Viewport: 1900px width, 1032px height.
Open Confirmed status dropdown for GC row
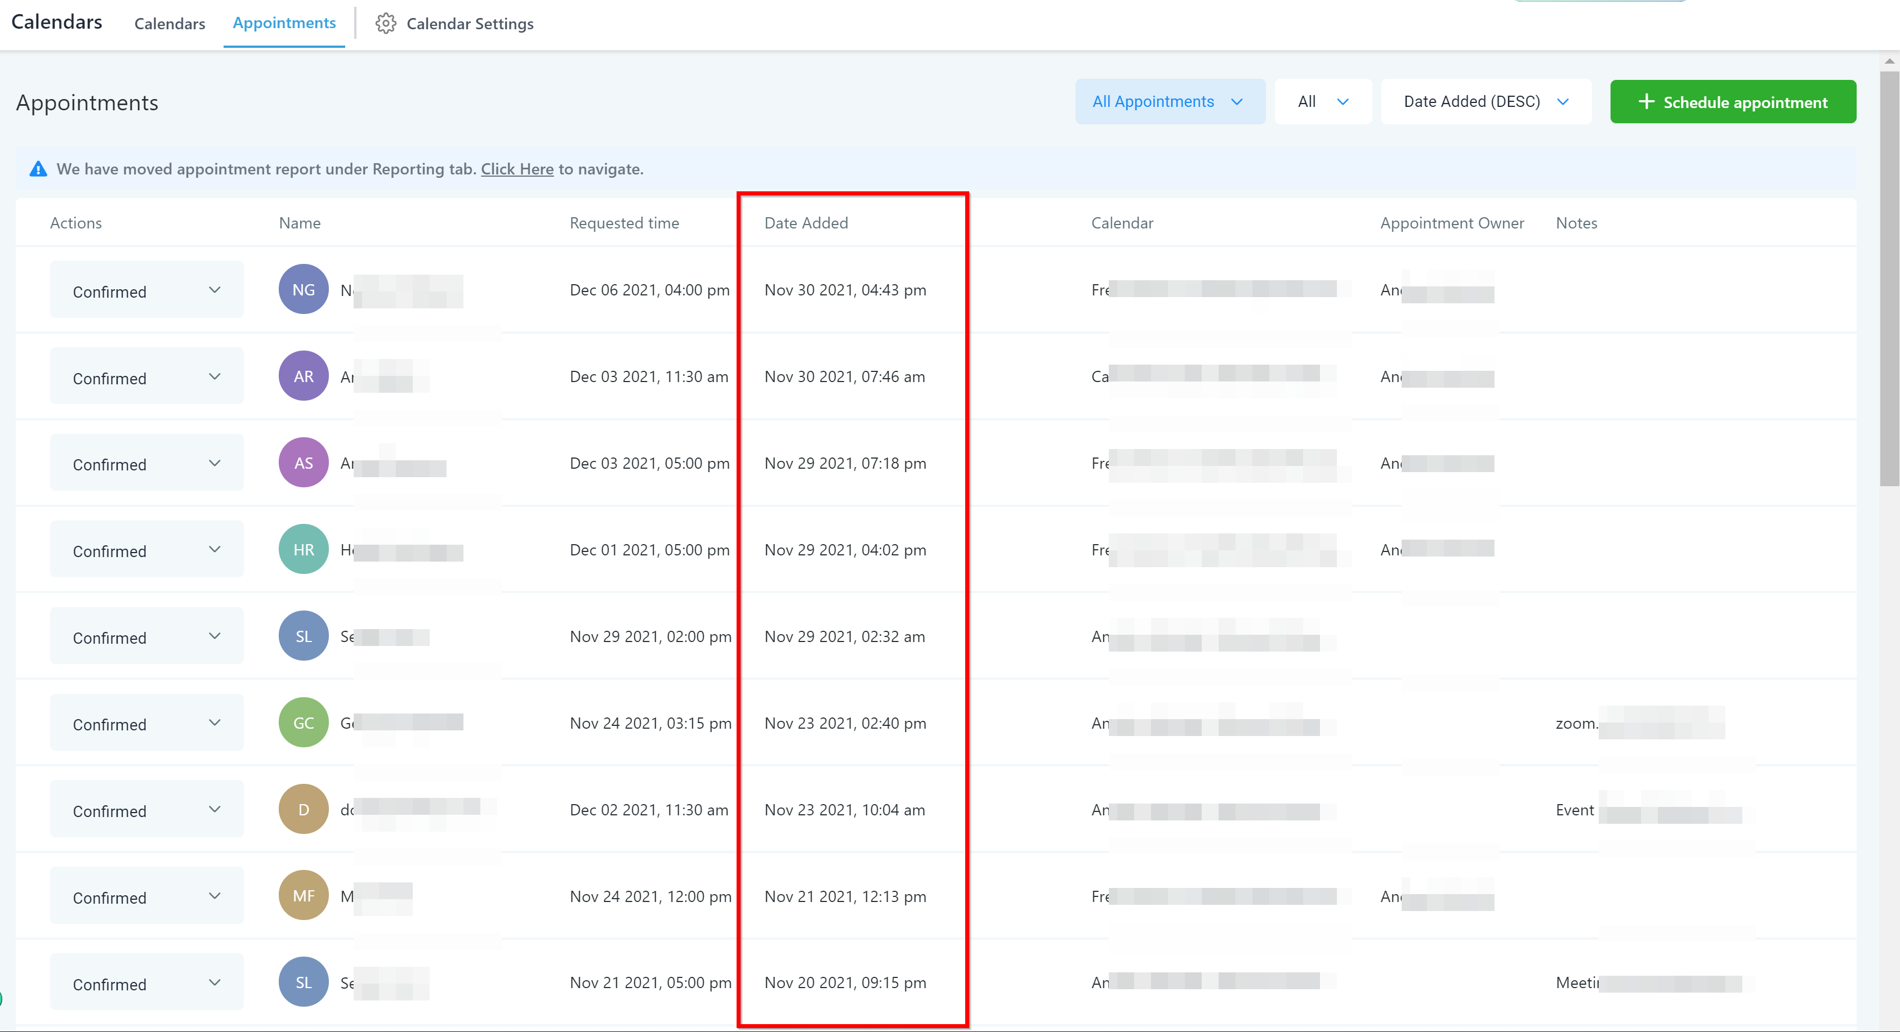[146, 723]
